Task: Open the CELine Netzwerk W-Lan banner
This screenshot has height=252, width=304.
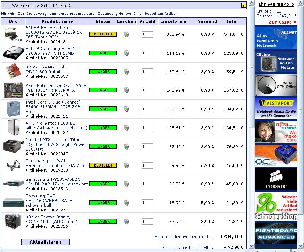Action: coord(276,62)
